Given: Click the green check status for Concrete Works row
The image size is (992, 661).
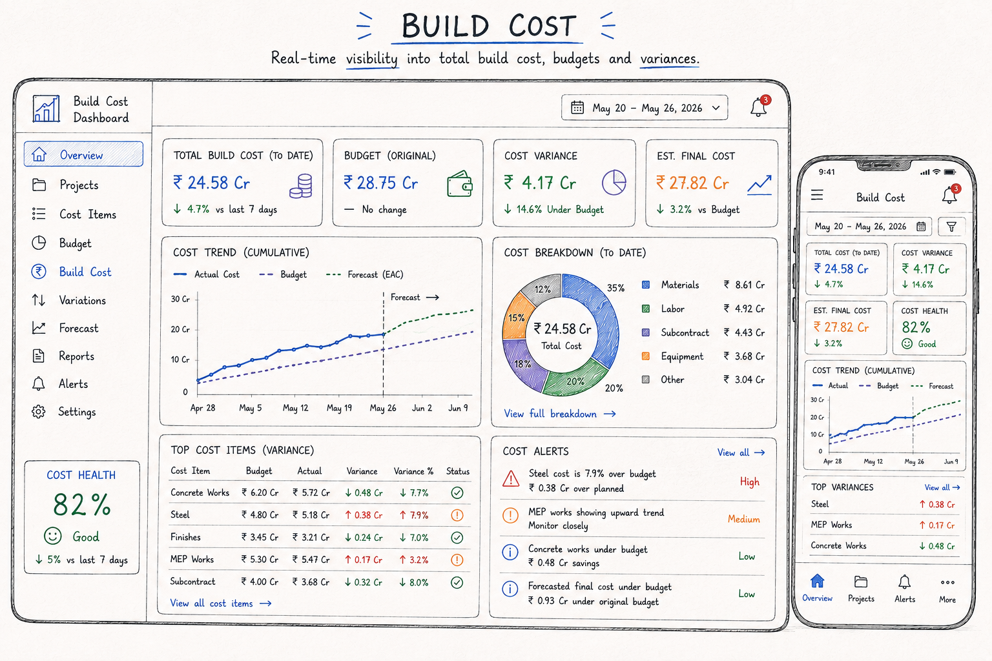Looking at the screenshot, I should pyautogui.click(x=457, y=493).
